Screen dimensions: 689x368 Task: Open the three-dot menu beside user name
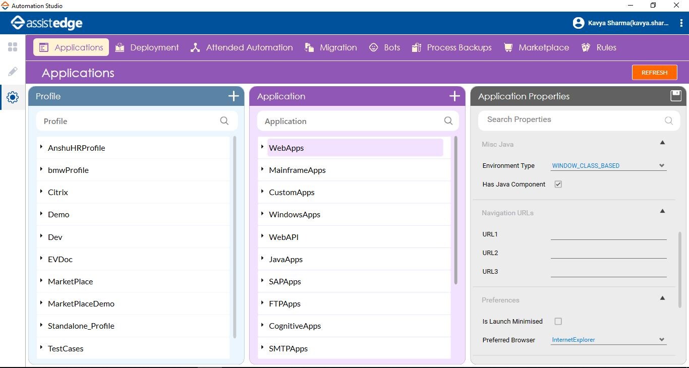point(681,23)
